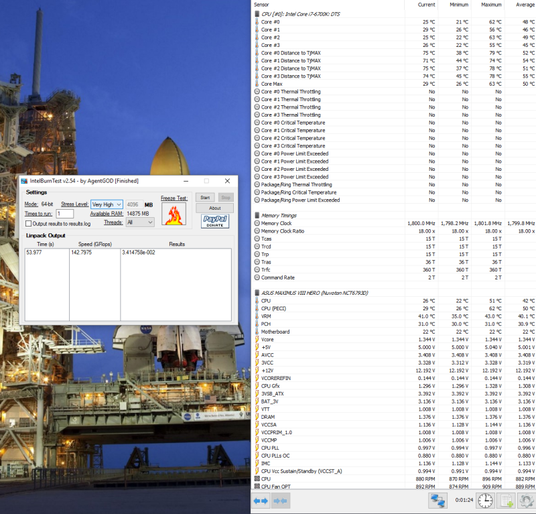
Task: Click thermometer icon for Core #0
Action: [x=257, y=21]
